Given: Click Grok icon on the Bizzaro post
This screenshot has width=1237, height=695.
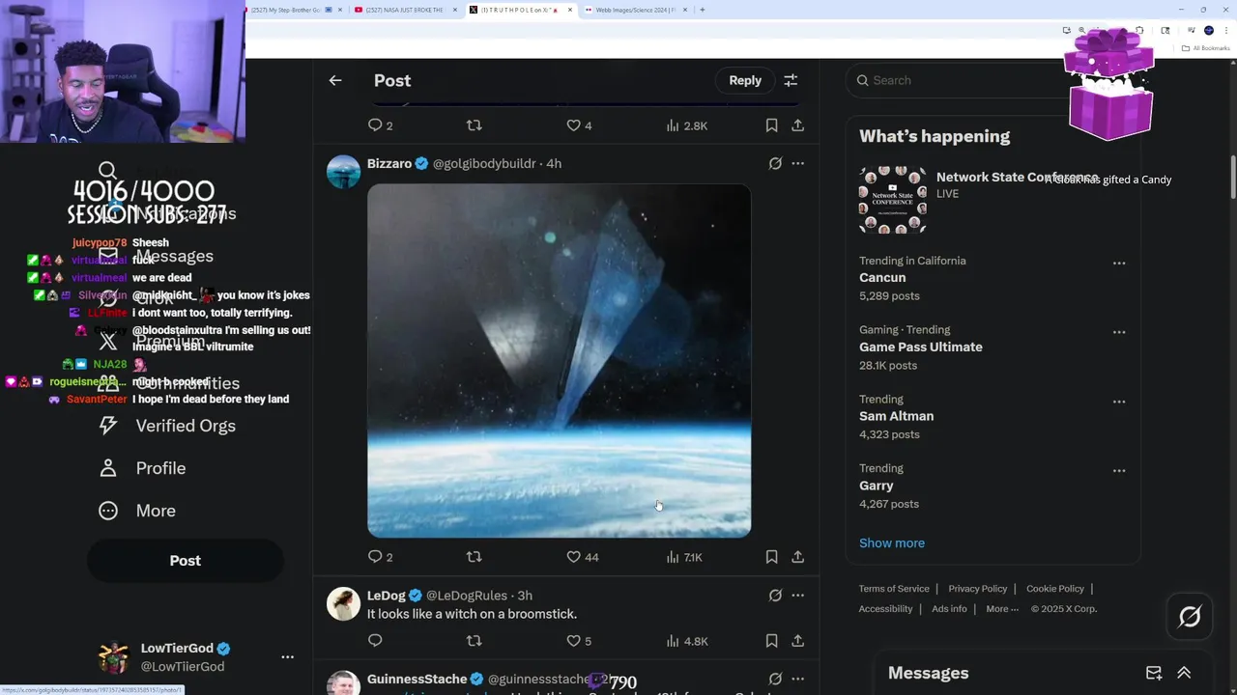Looking at the screenshot, I should tap(775, 163).
